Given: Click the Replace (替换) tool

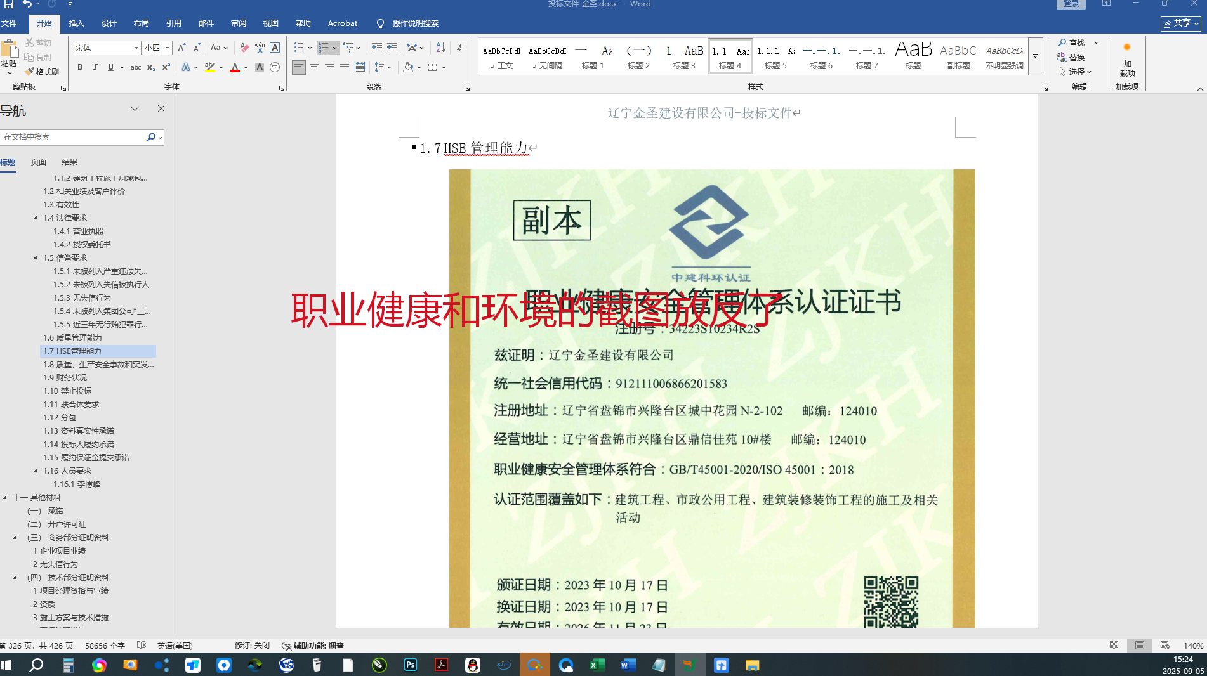Looking at the screenshot, I should (1071, 57).
